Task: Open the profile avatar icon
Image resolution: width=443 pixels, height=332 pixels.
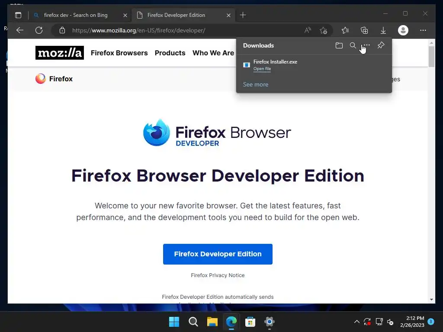Action: click(x=403, y=30)
